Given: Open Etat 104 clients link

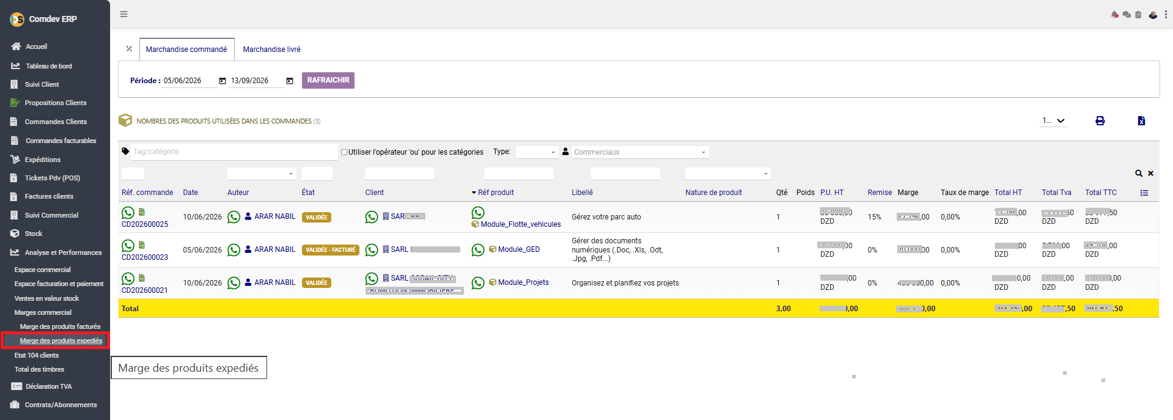Looking at the screenshot, I should coord(37,355).
